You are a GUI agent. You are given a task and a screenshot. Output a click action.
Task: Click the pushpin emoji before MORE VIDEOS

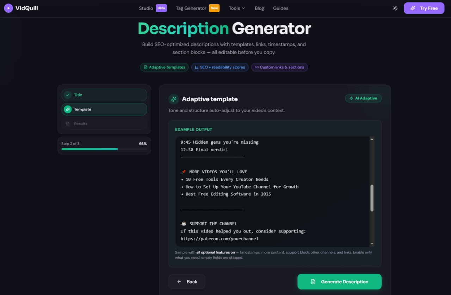coord(184,172)
